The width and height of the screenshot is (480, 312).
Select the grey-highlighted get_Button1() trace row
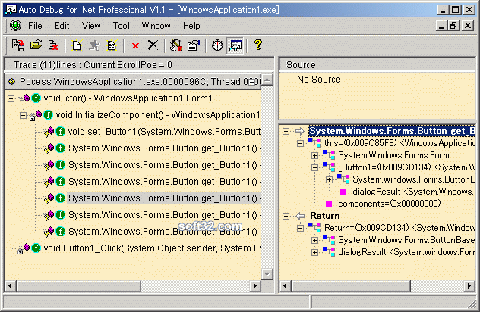tap(164, 198)
